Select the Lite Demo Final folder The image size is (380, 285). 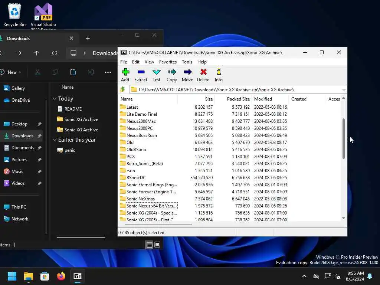141,114
